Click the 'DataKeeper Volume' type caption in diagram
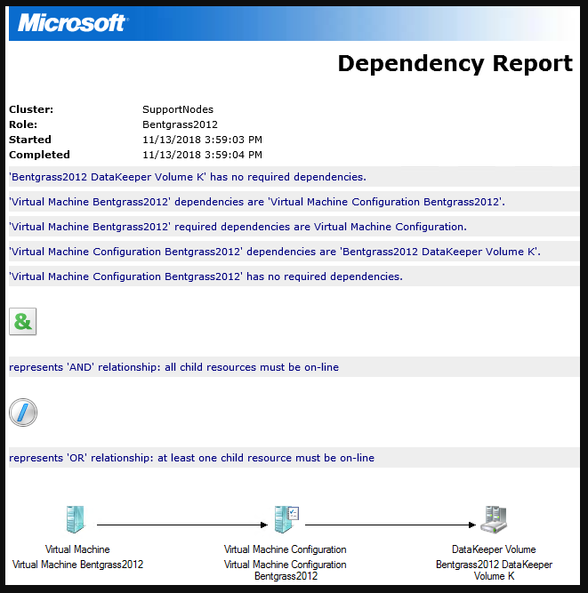Viewport: 588px width, 593px height. click(494, 549)
